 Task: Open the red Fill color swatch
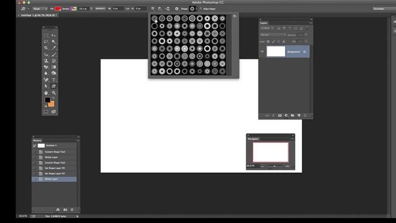tap(58, 9)
